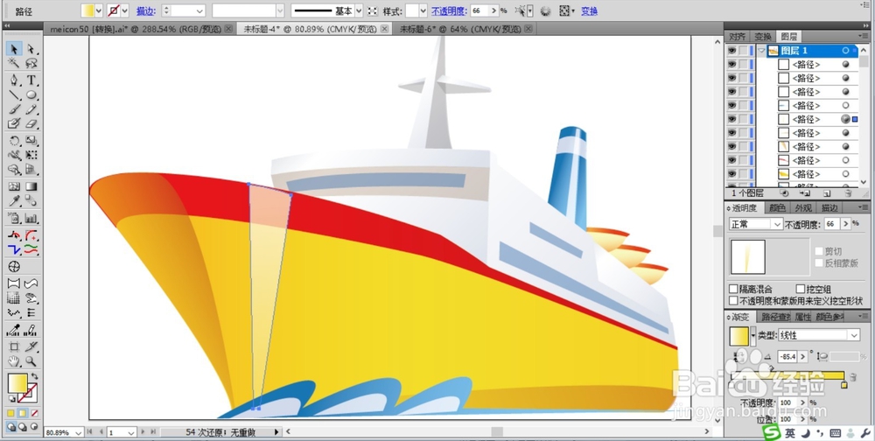This screenshot has width=875, height=441.
Task: Click the opacity mask thumbnail preview
Action: (748, 256)
